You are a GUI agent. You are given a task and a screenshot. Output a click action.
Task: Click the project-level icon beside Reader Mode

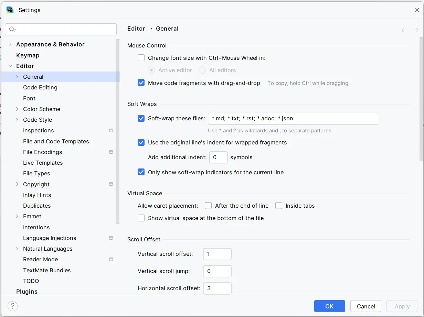click(111, 259)
